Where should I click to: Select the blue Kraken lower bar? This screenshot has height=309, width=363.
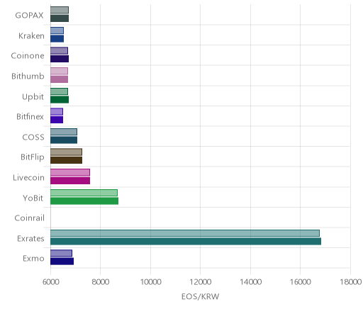point(57,39)
